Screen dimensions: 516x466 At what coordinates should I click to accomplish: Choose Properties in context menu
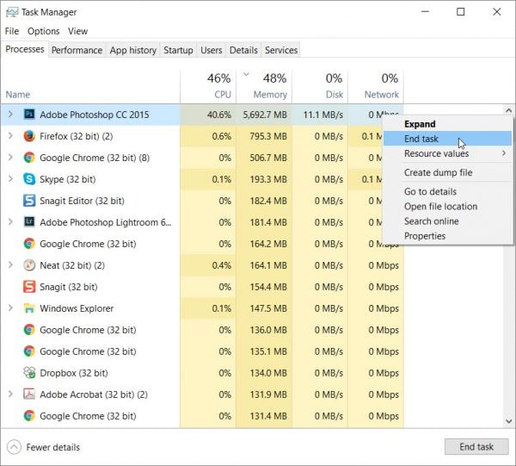(447, 236)
